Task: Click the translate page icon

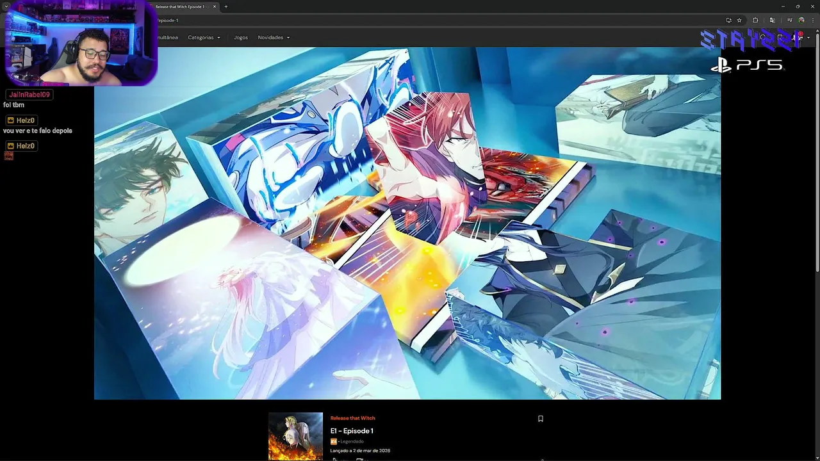Action: pyautogui.click(x=772, y=20)
